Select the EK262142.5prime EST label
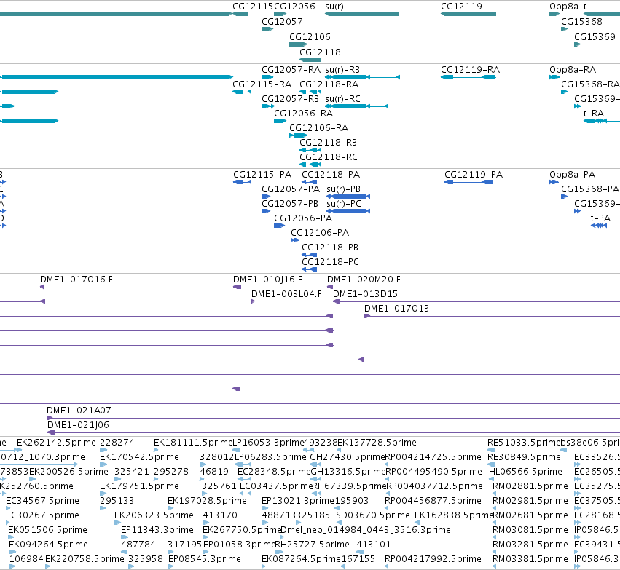Viewport: 620px width, 570px height. pyautogui.click(x=56, y=443)
